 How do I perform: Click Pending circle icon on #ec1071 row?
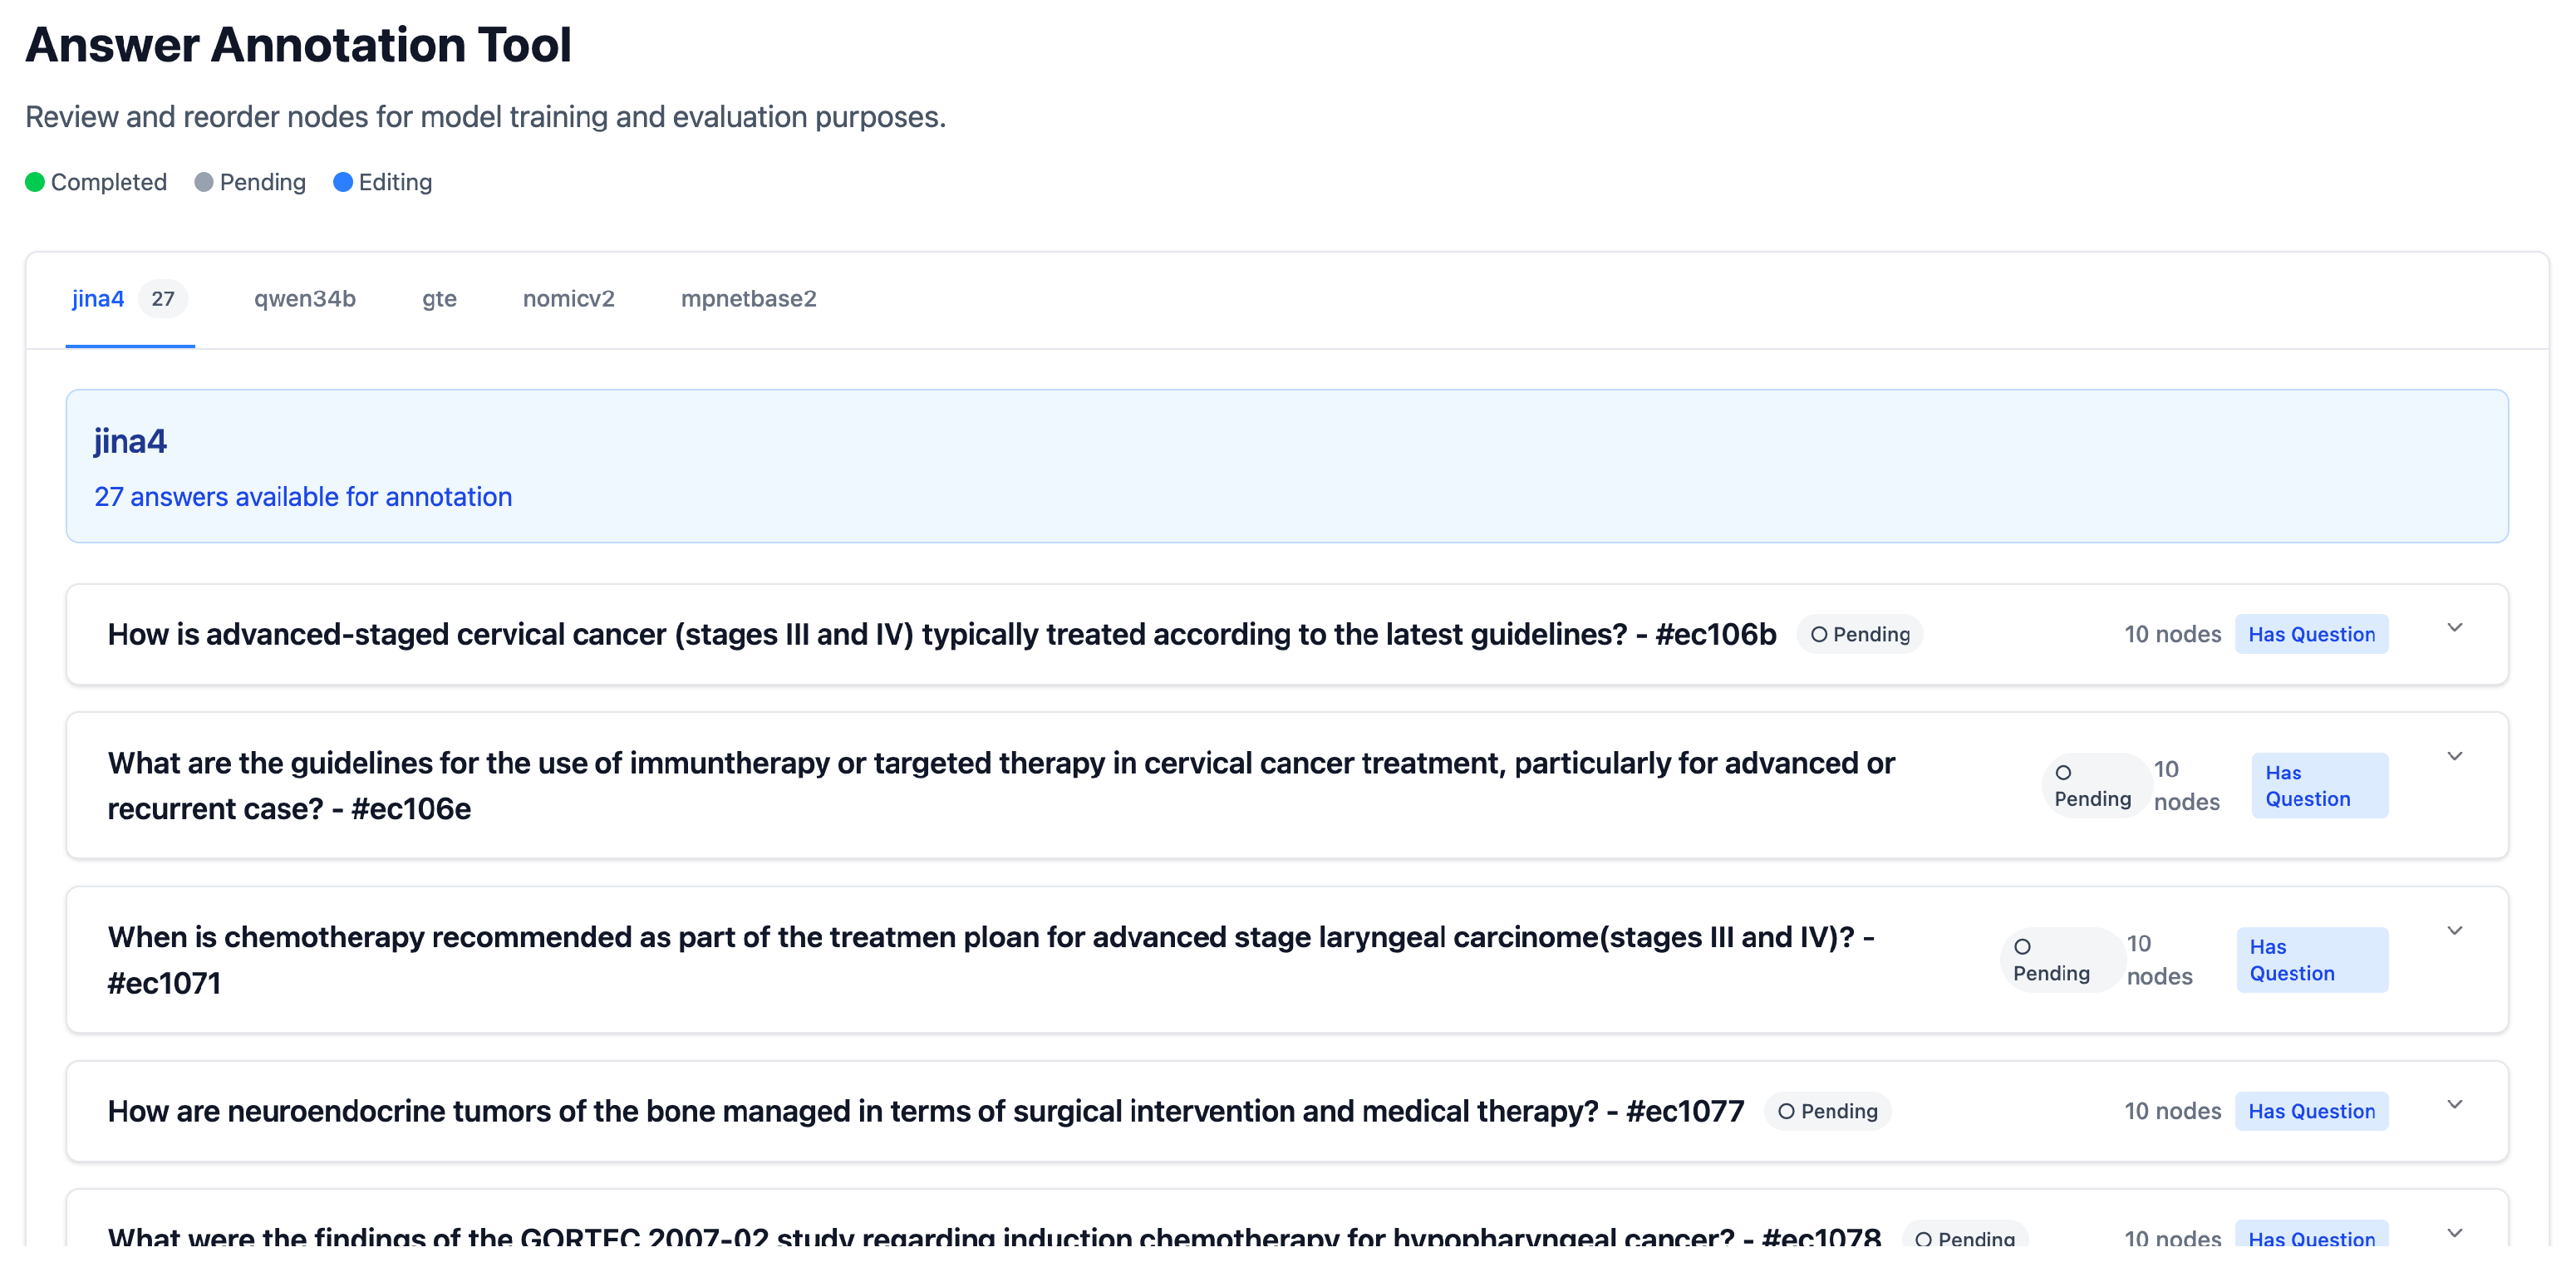[2022, 947]
